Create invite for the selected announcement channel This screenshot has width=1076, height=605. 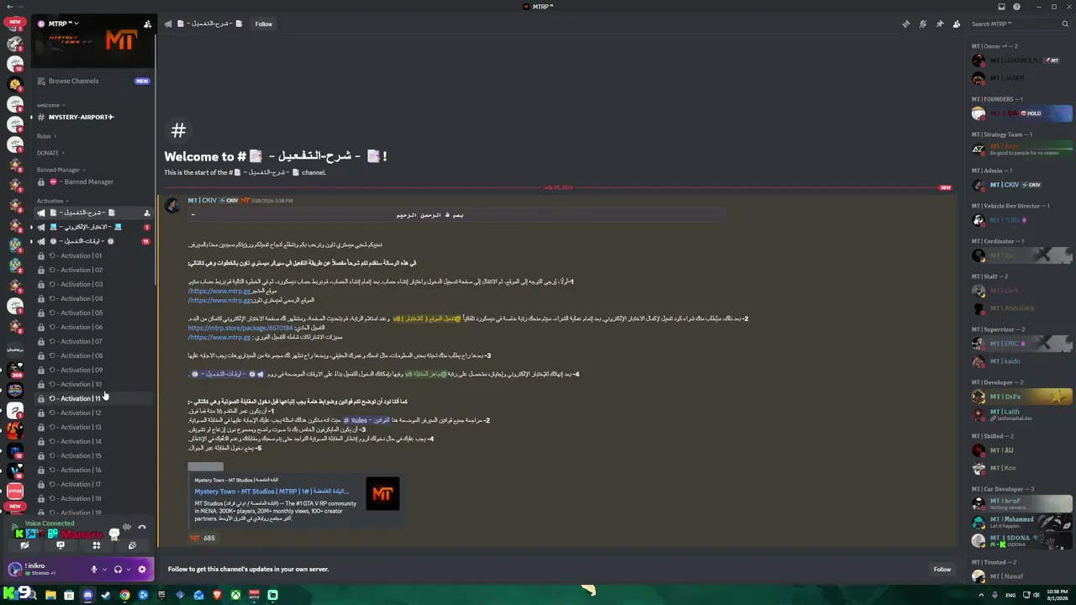coord(147,213)
